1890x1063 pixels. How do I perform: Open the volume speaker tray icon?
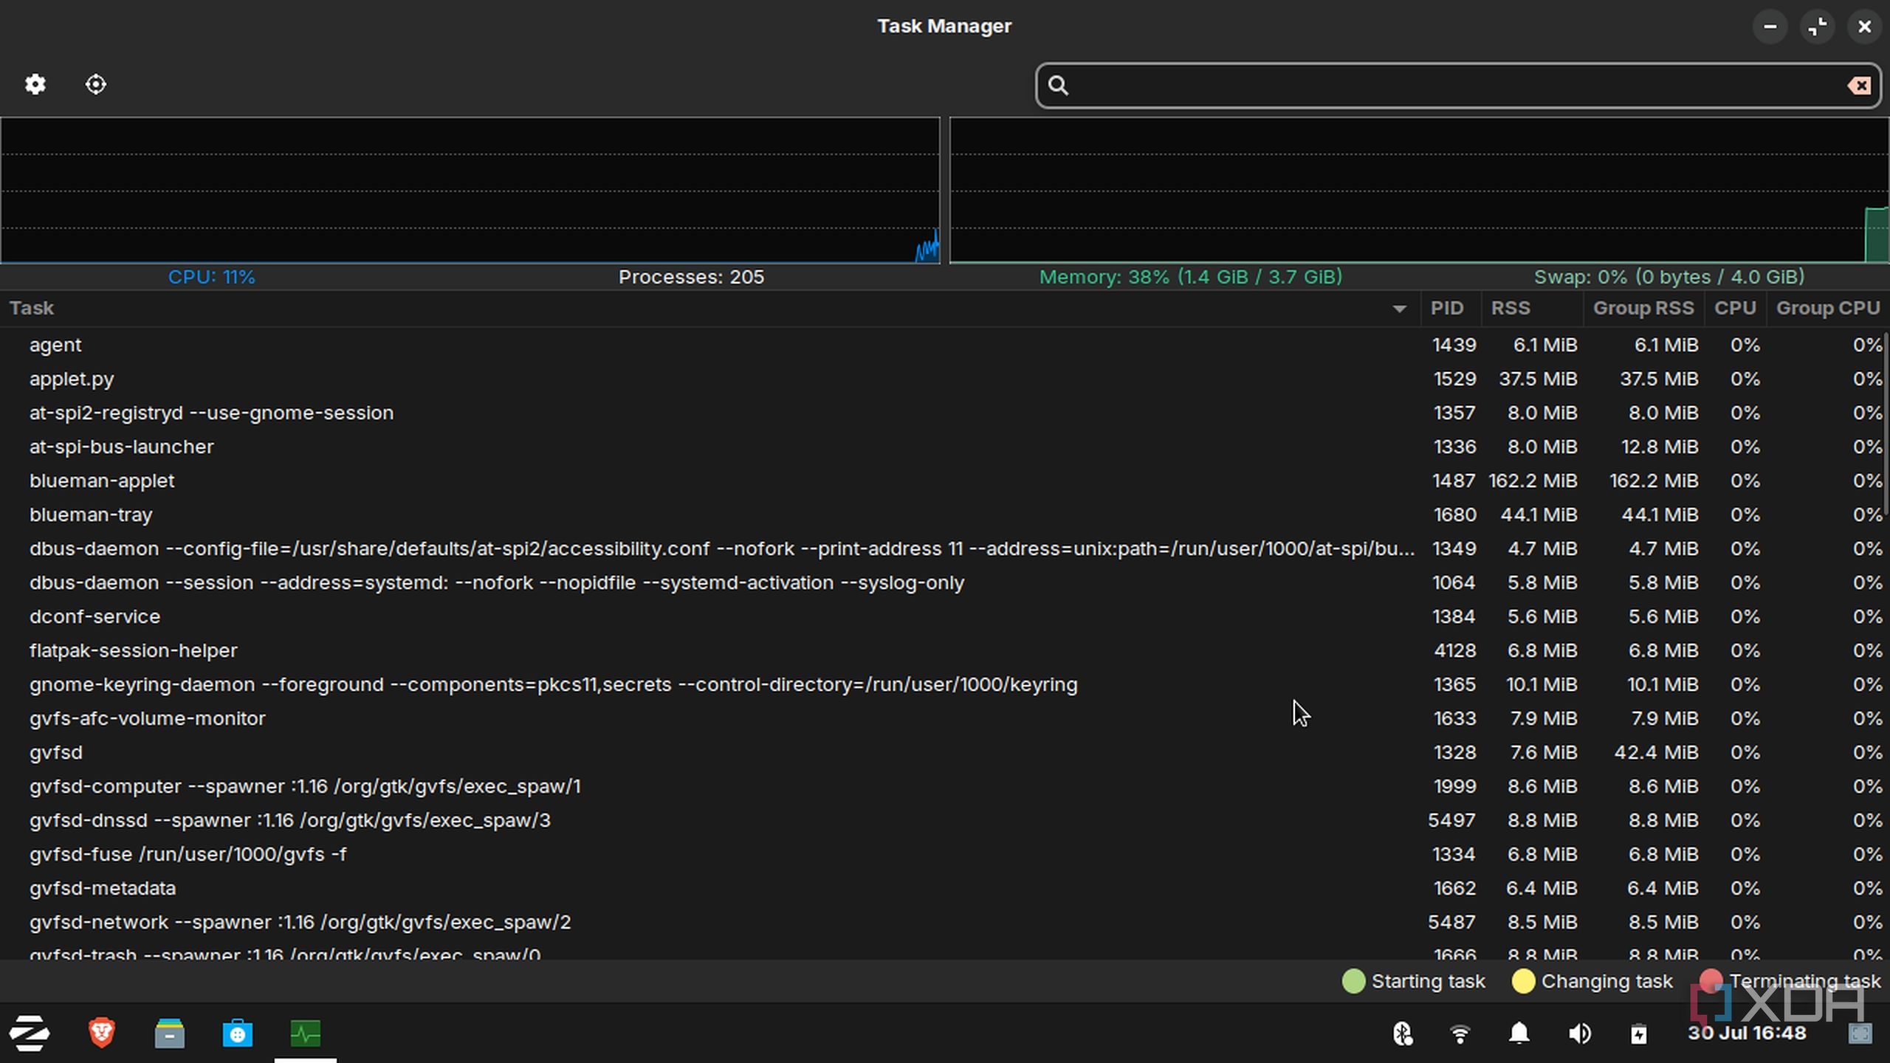click(1579, 1033)
